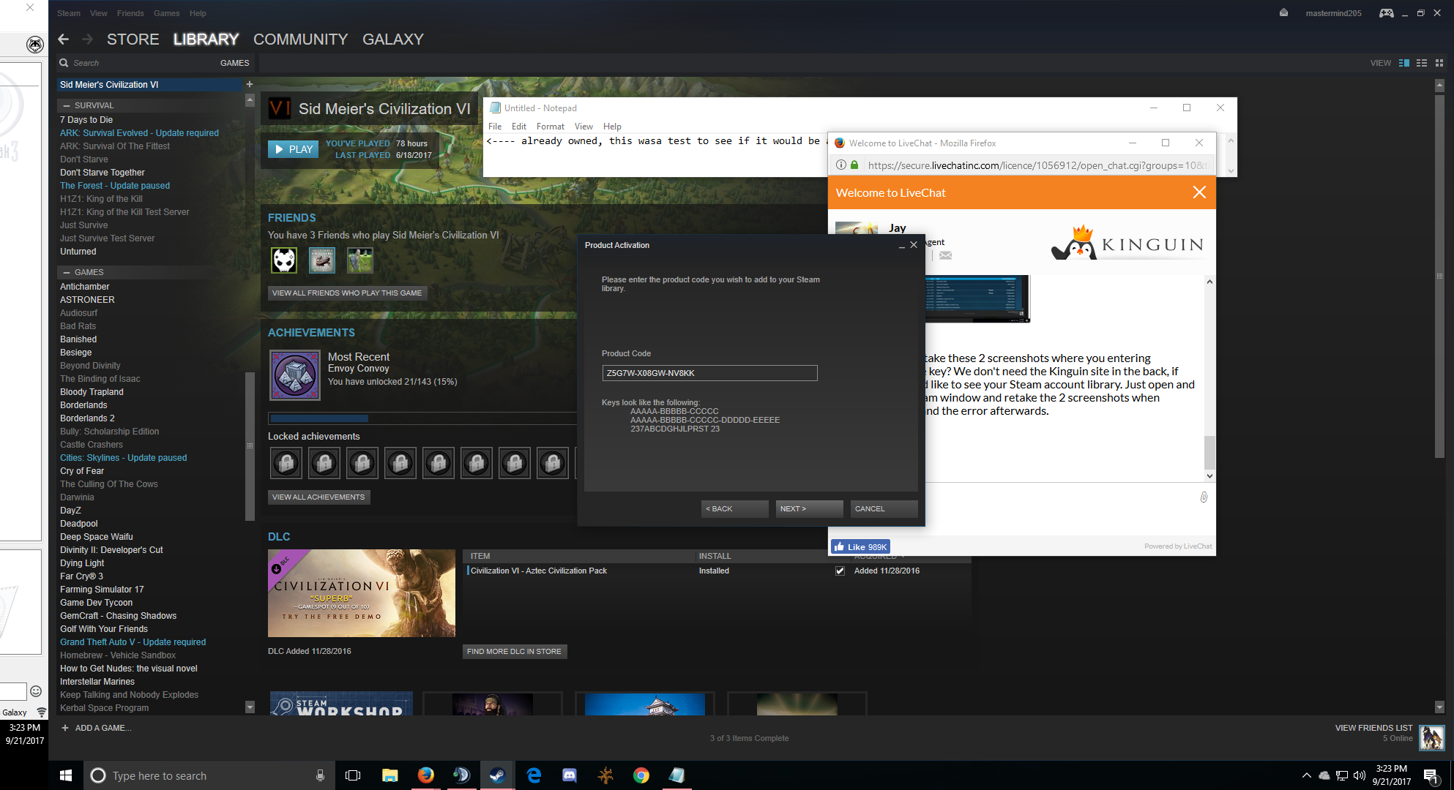Screen dimensions: 1454x790
Task: Click email transcript envelope icon in LiveChat
Action: (x=945, y=255)
